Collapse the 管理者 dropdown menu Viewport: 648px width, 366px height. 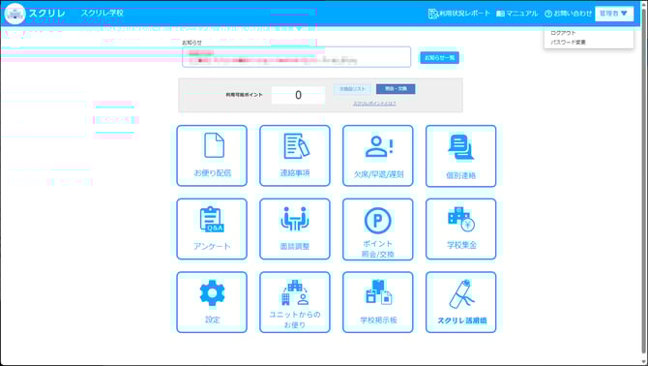pyautogui.click(x=614, y=14)
